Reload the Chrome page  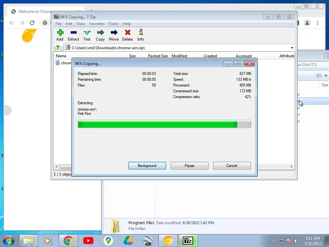pyautogui.click(x=32, y=23)
